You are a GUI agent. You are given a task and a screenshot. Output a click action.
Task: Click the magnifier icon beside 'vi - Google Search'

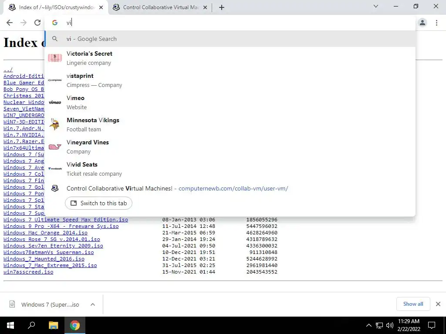coord(54,39)
